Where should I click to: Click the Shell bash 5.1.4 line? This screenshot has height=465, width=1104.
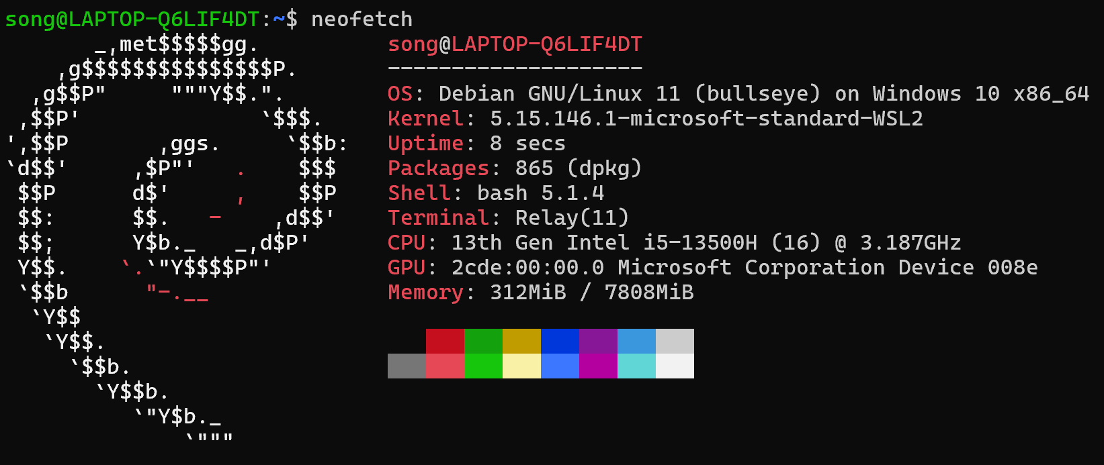click(x=496, y=193)
